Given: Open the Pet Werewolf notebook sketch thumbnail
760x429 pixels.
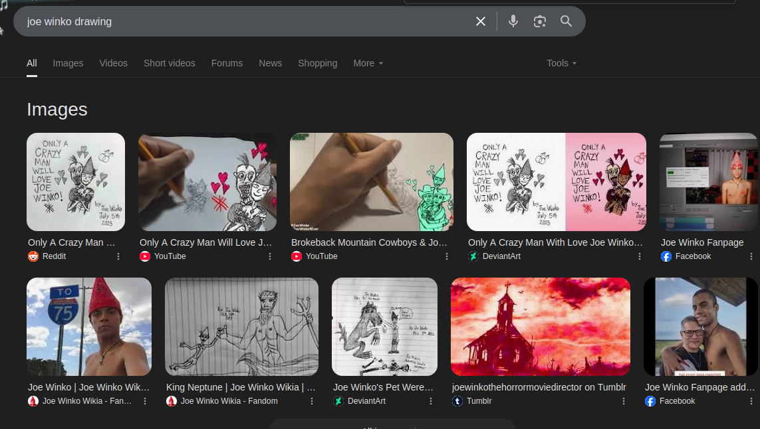Looking at the screenshot, I should point(384,326).
